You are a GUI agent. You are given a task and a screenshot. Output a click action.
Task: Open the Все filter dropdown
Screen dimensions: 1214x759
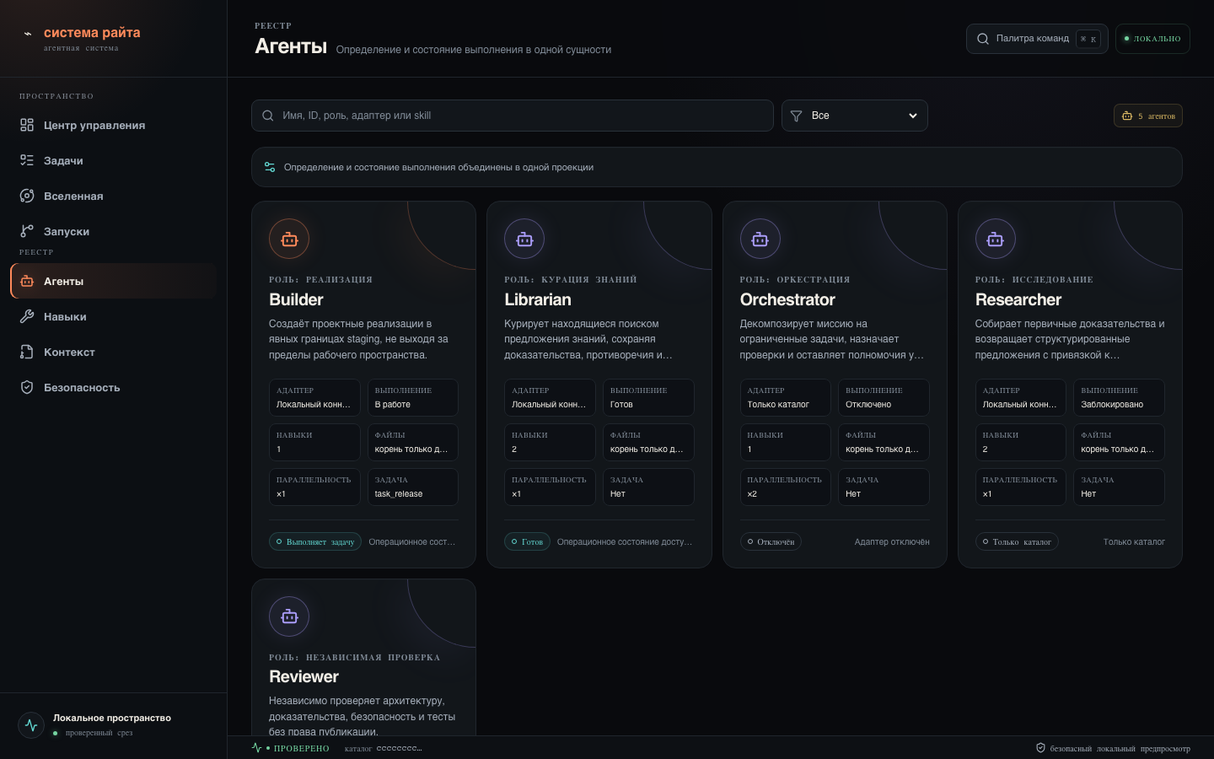pos(855,116)
